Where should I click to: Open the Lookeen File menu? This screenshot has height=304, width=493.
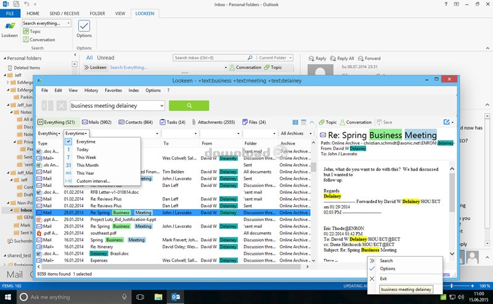[44, 90]
